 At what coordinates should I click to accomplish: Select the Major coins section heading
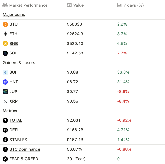(x=14, y=15)
